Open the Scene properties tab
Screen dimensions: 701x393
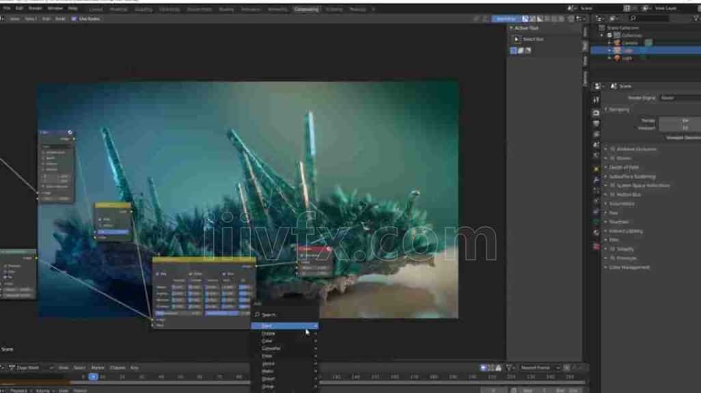pos(596,145)
